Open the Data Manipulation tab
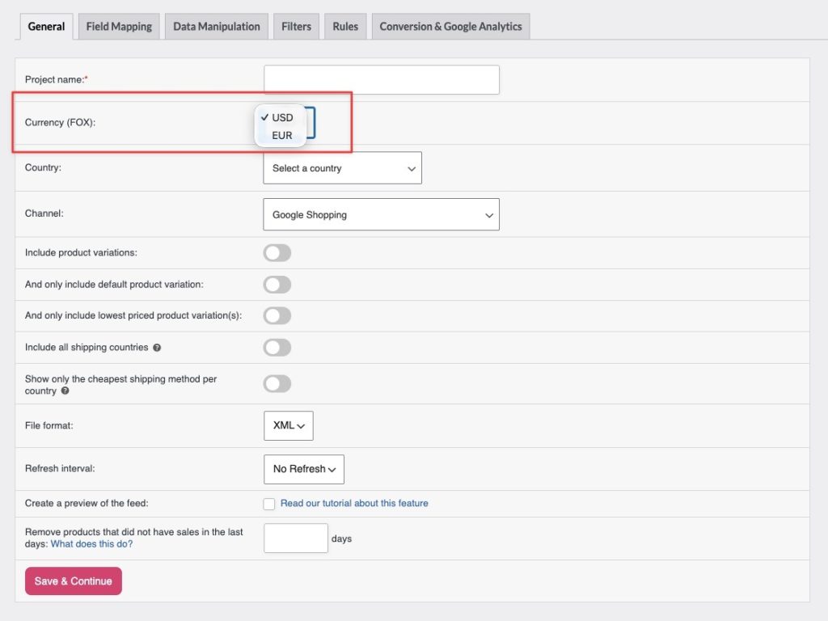 [217, 27]
